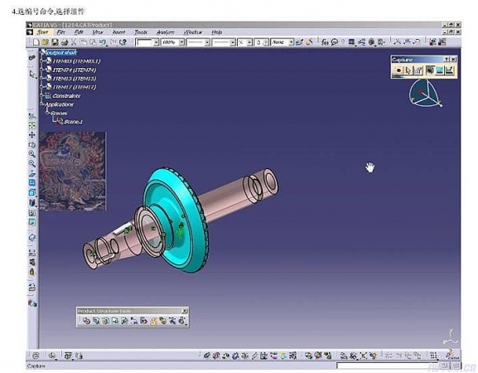Click the Save diskette icon
Image resolution: width=478 pixels, height=373 pixels.
point(55,42)
